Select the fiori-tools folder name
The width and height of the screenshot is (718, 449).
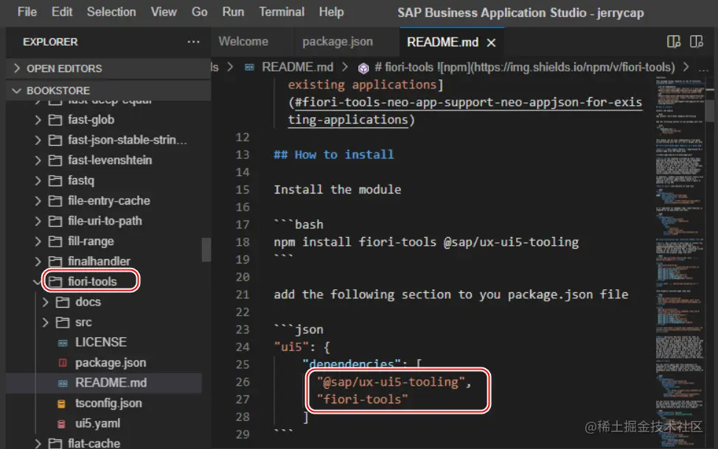[92, 282]
